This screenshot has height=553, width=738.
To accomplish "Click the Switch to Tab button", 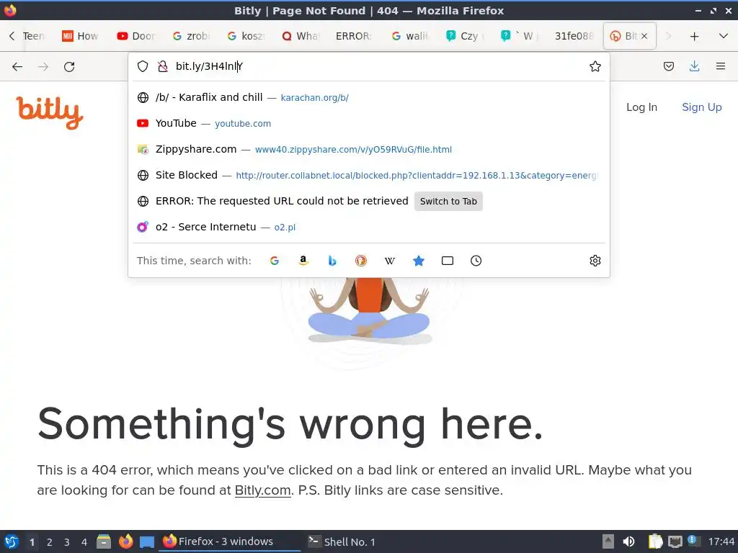I will pyautogui.click(x=448, y=202).
